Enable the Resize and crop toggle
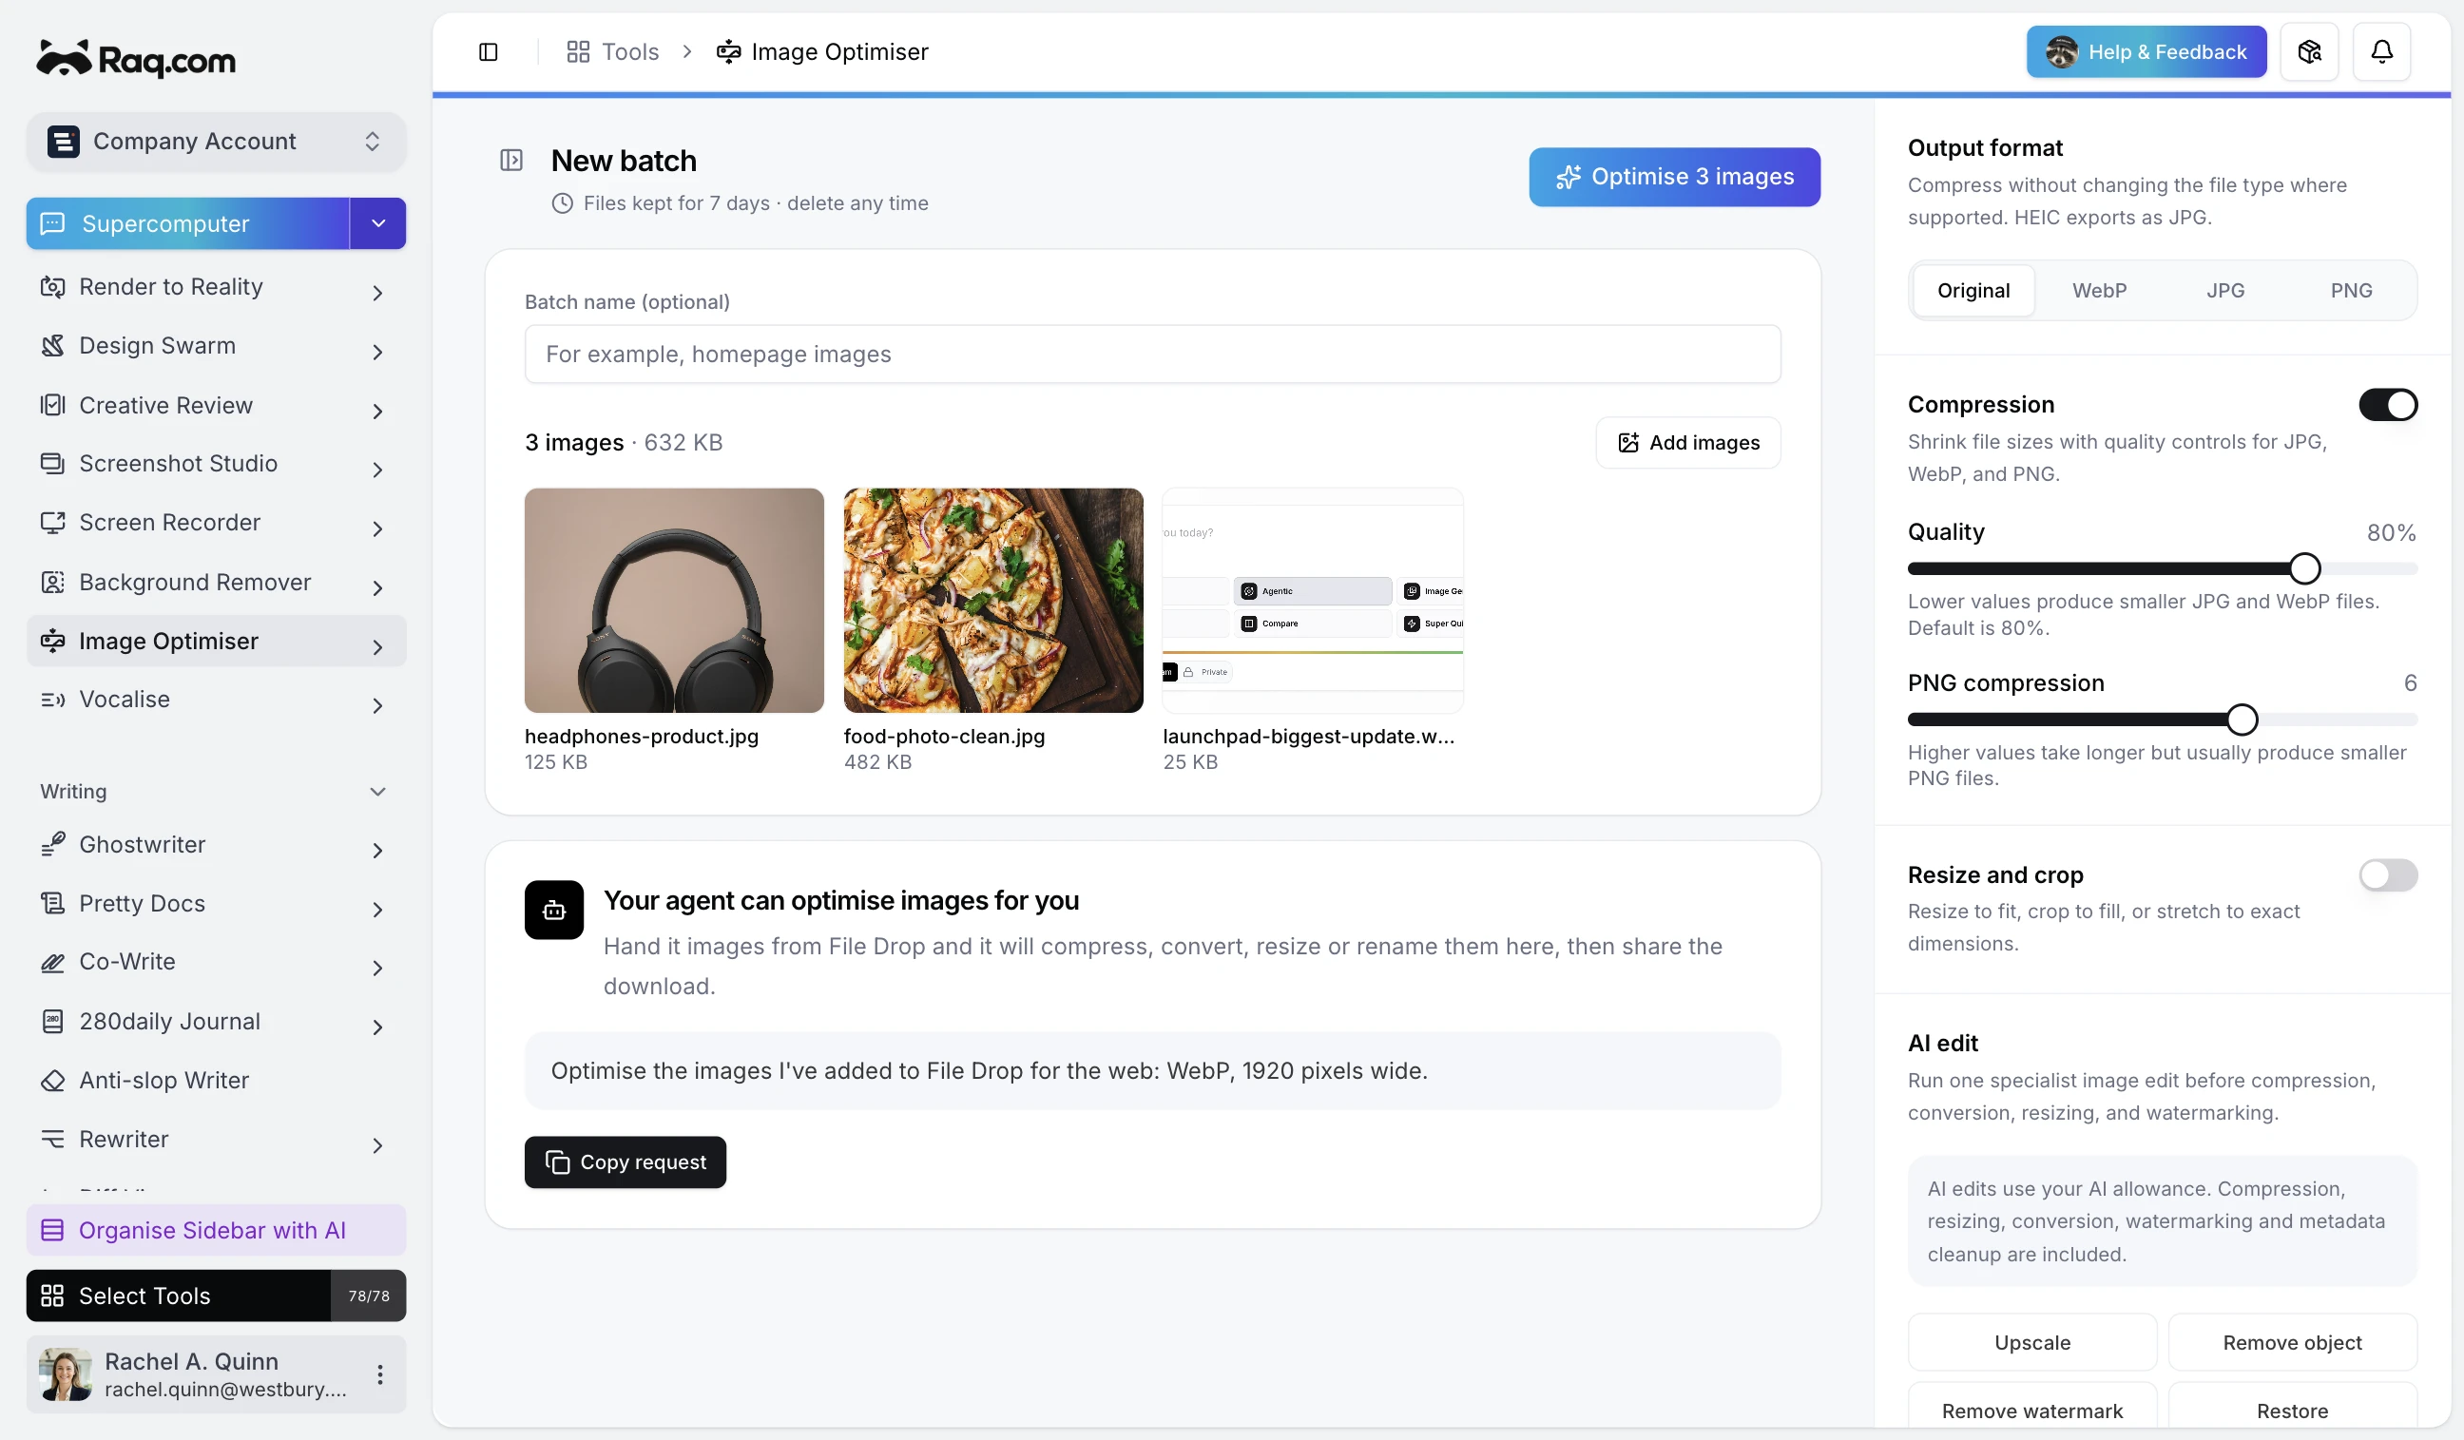 pyautogui.click(x=2388, y=875)
